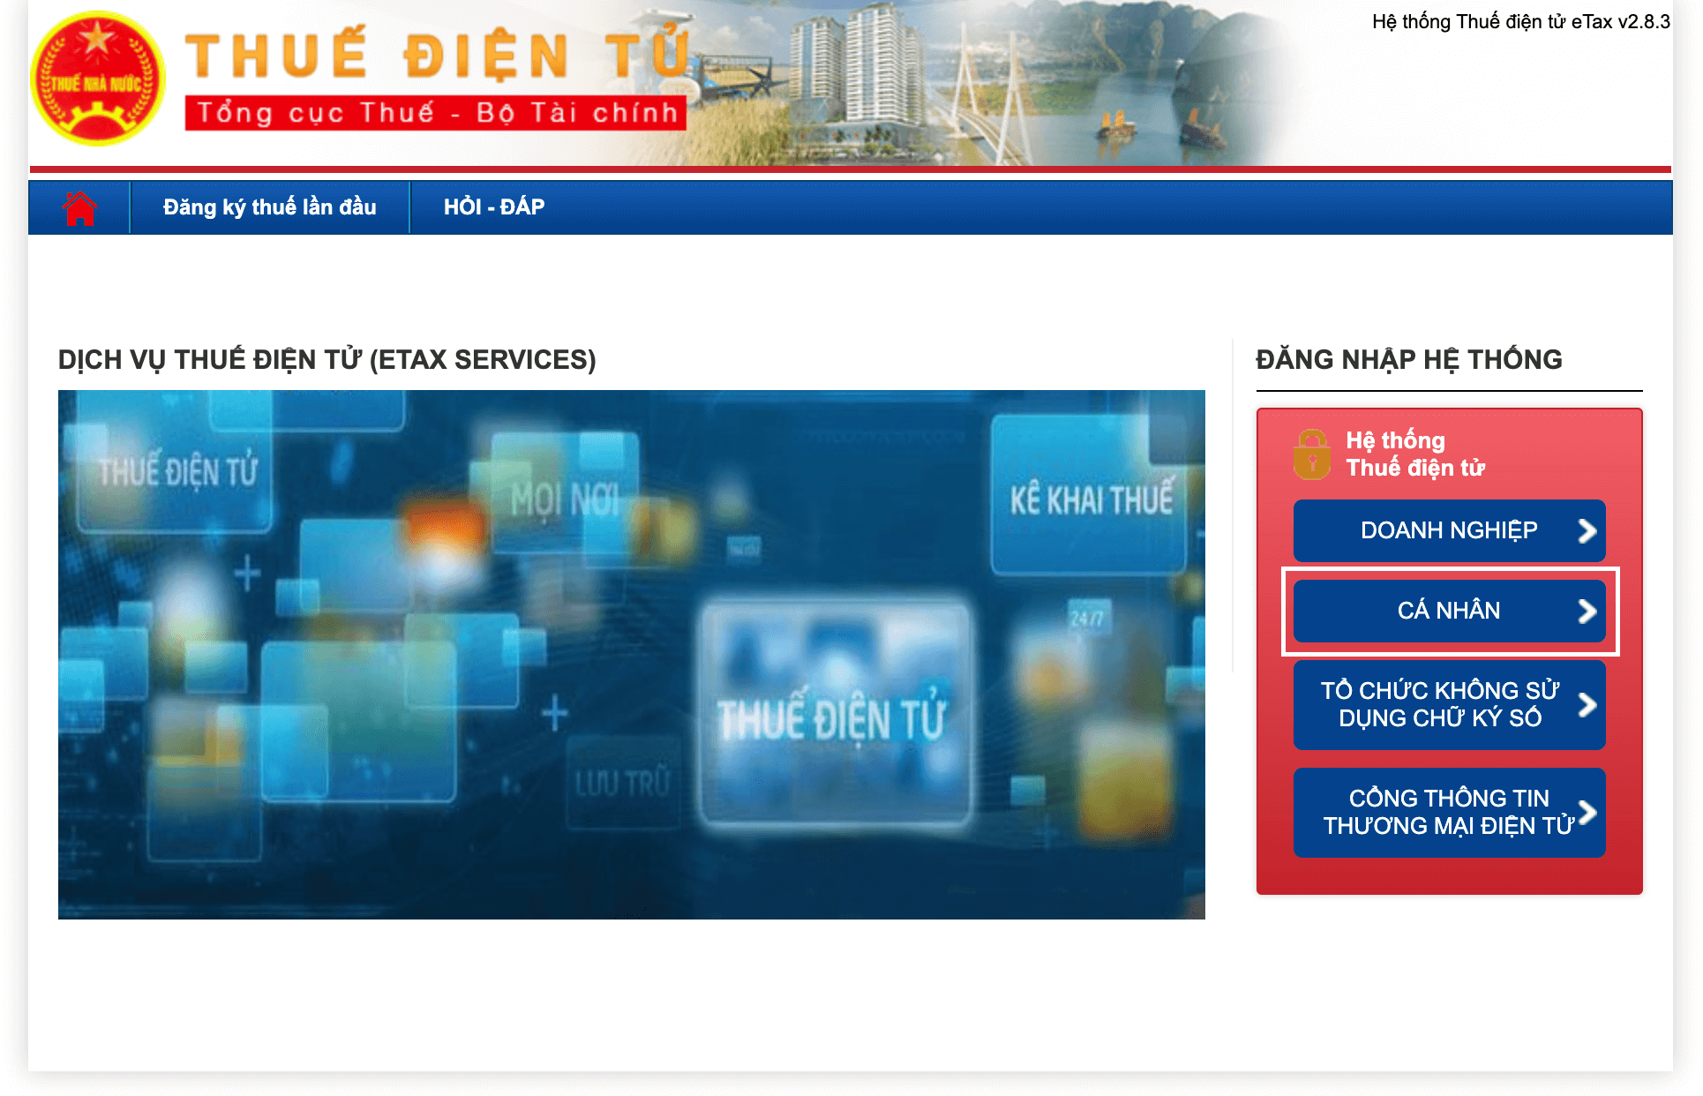Click the LƯU TRỮ tile in banner
Screen dimensions: 1703x1096
click(x=622, y=782)
